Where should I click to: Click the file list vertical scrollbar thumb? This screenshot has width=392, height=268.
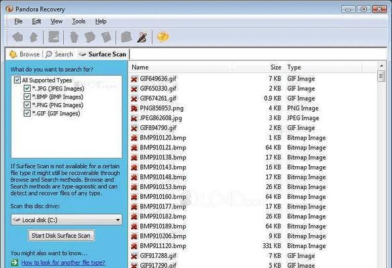(x=381, y=76)
